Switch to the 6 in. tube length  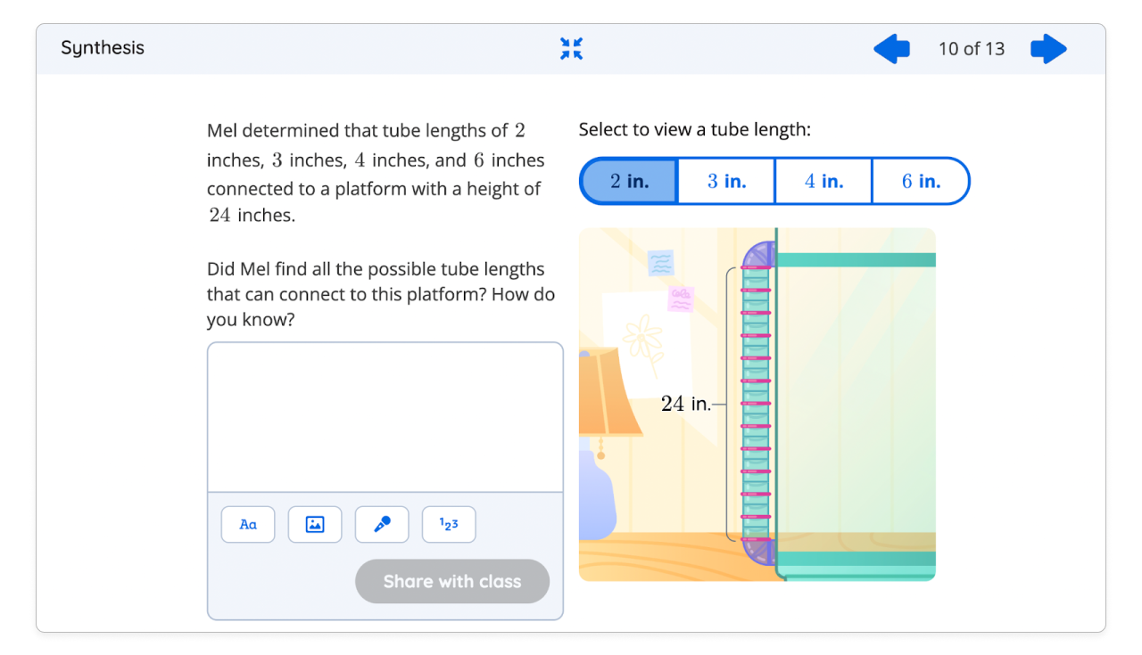(x=920, y=181)
